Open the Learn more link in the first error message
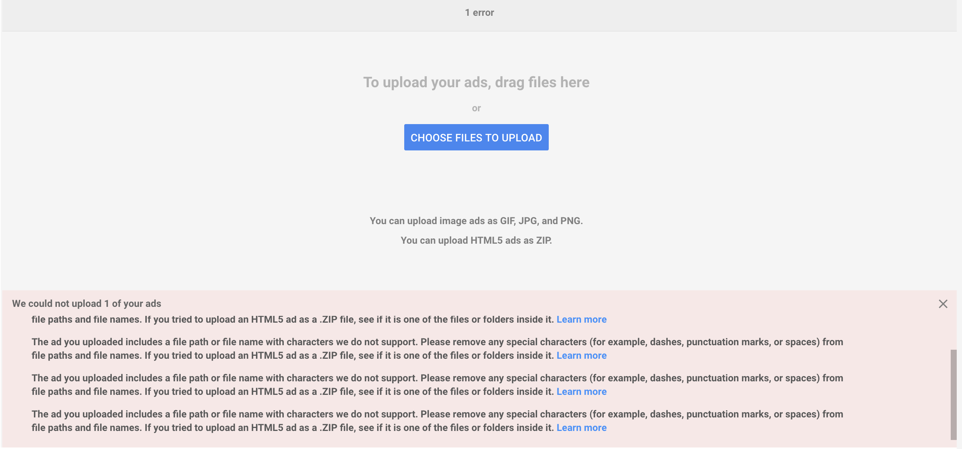This screenshot has height=449, width=962. pyautogui.click(x=581, y=319)
